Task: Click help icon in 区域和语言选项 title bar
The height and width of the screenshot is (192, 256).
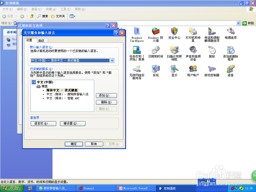Action: coord(108,25)
